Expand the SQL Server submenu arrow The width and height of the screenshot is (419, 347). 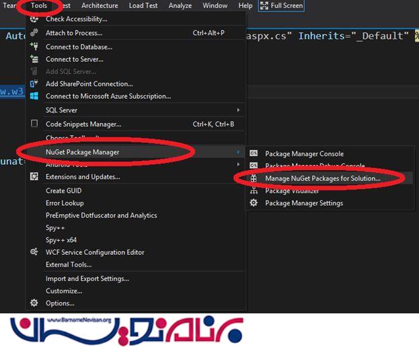[x=238, y=110]
